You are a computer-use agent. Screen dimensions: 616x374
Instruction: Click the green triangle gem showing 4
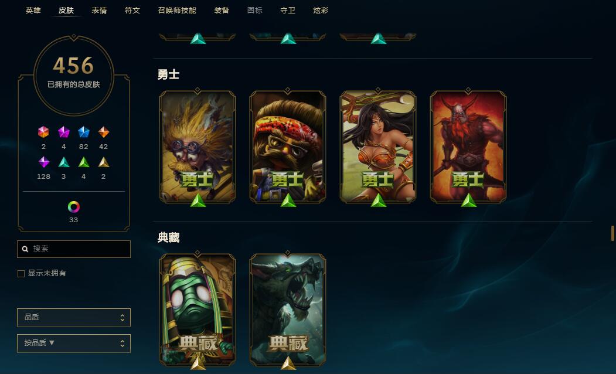[84, 162]
